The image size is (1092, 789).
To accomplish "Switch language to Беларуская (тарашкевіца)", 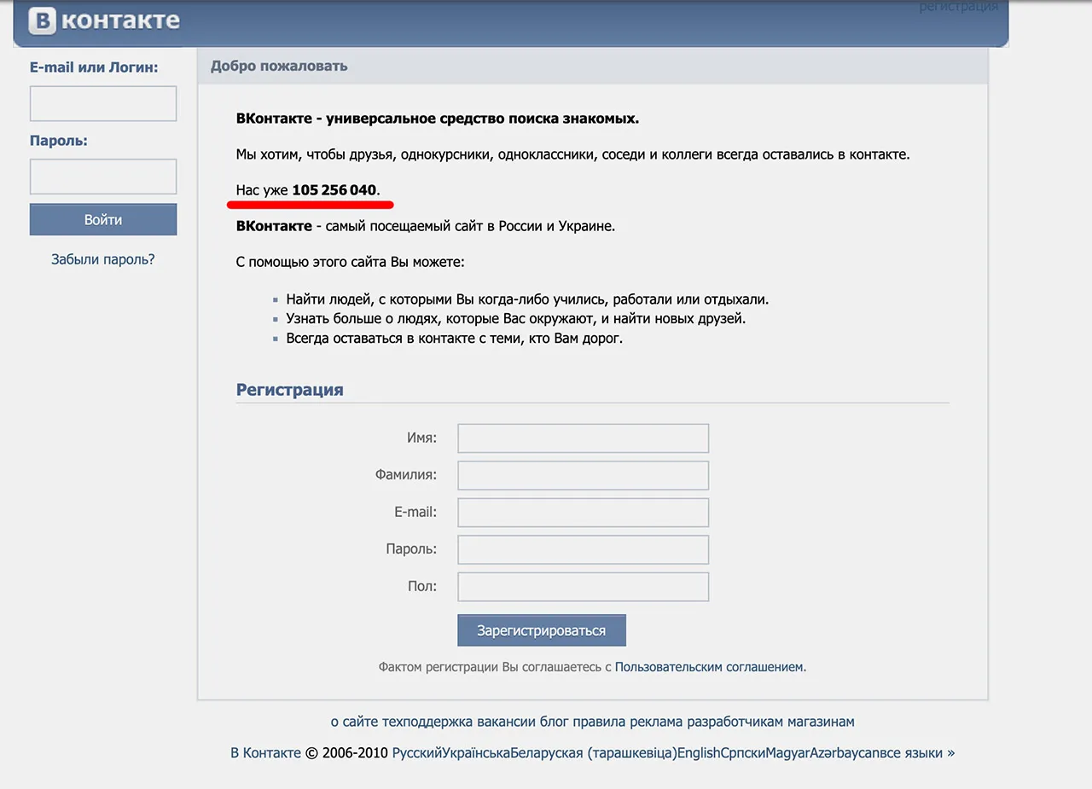I will tap(594, 753).
